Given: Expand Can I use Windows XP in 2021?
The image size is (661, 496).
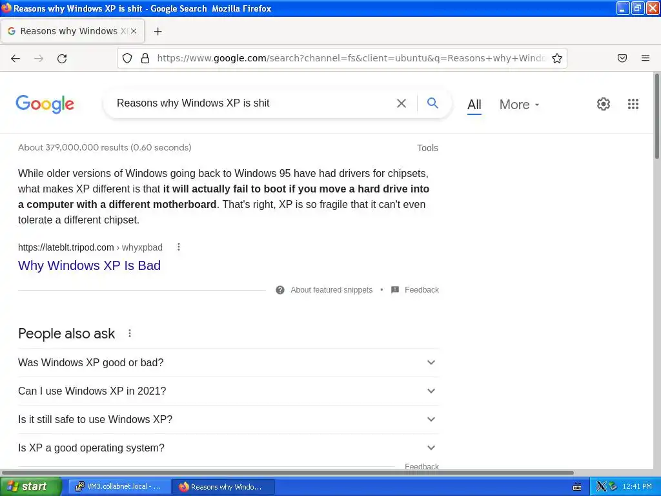Looking at the screenshot, I should click(228, 391).
